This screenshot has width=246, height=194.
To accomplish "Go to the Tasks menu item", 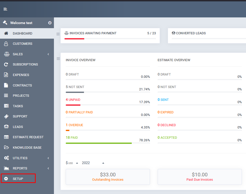I will (18, 106).
